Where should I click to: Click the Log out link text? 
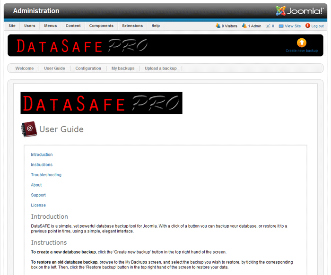[317, 26]
